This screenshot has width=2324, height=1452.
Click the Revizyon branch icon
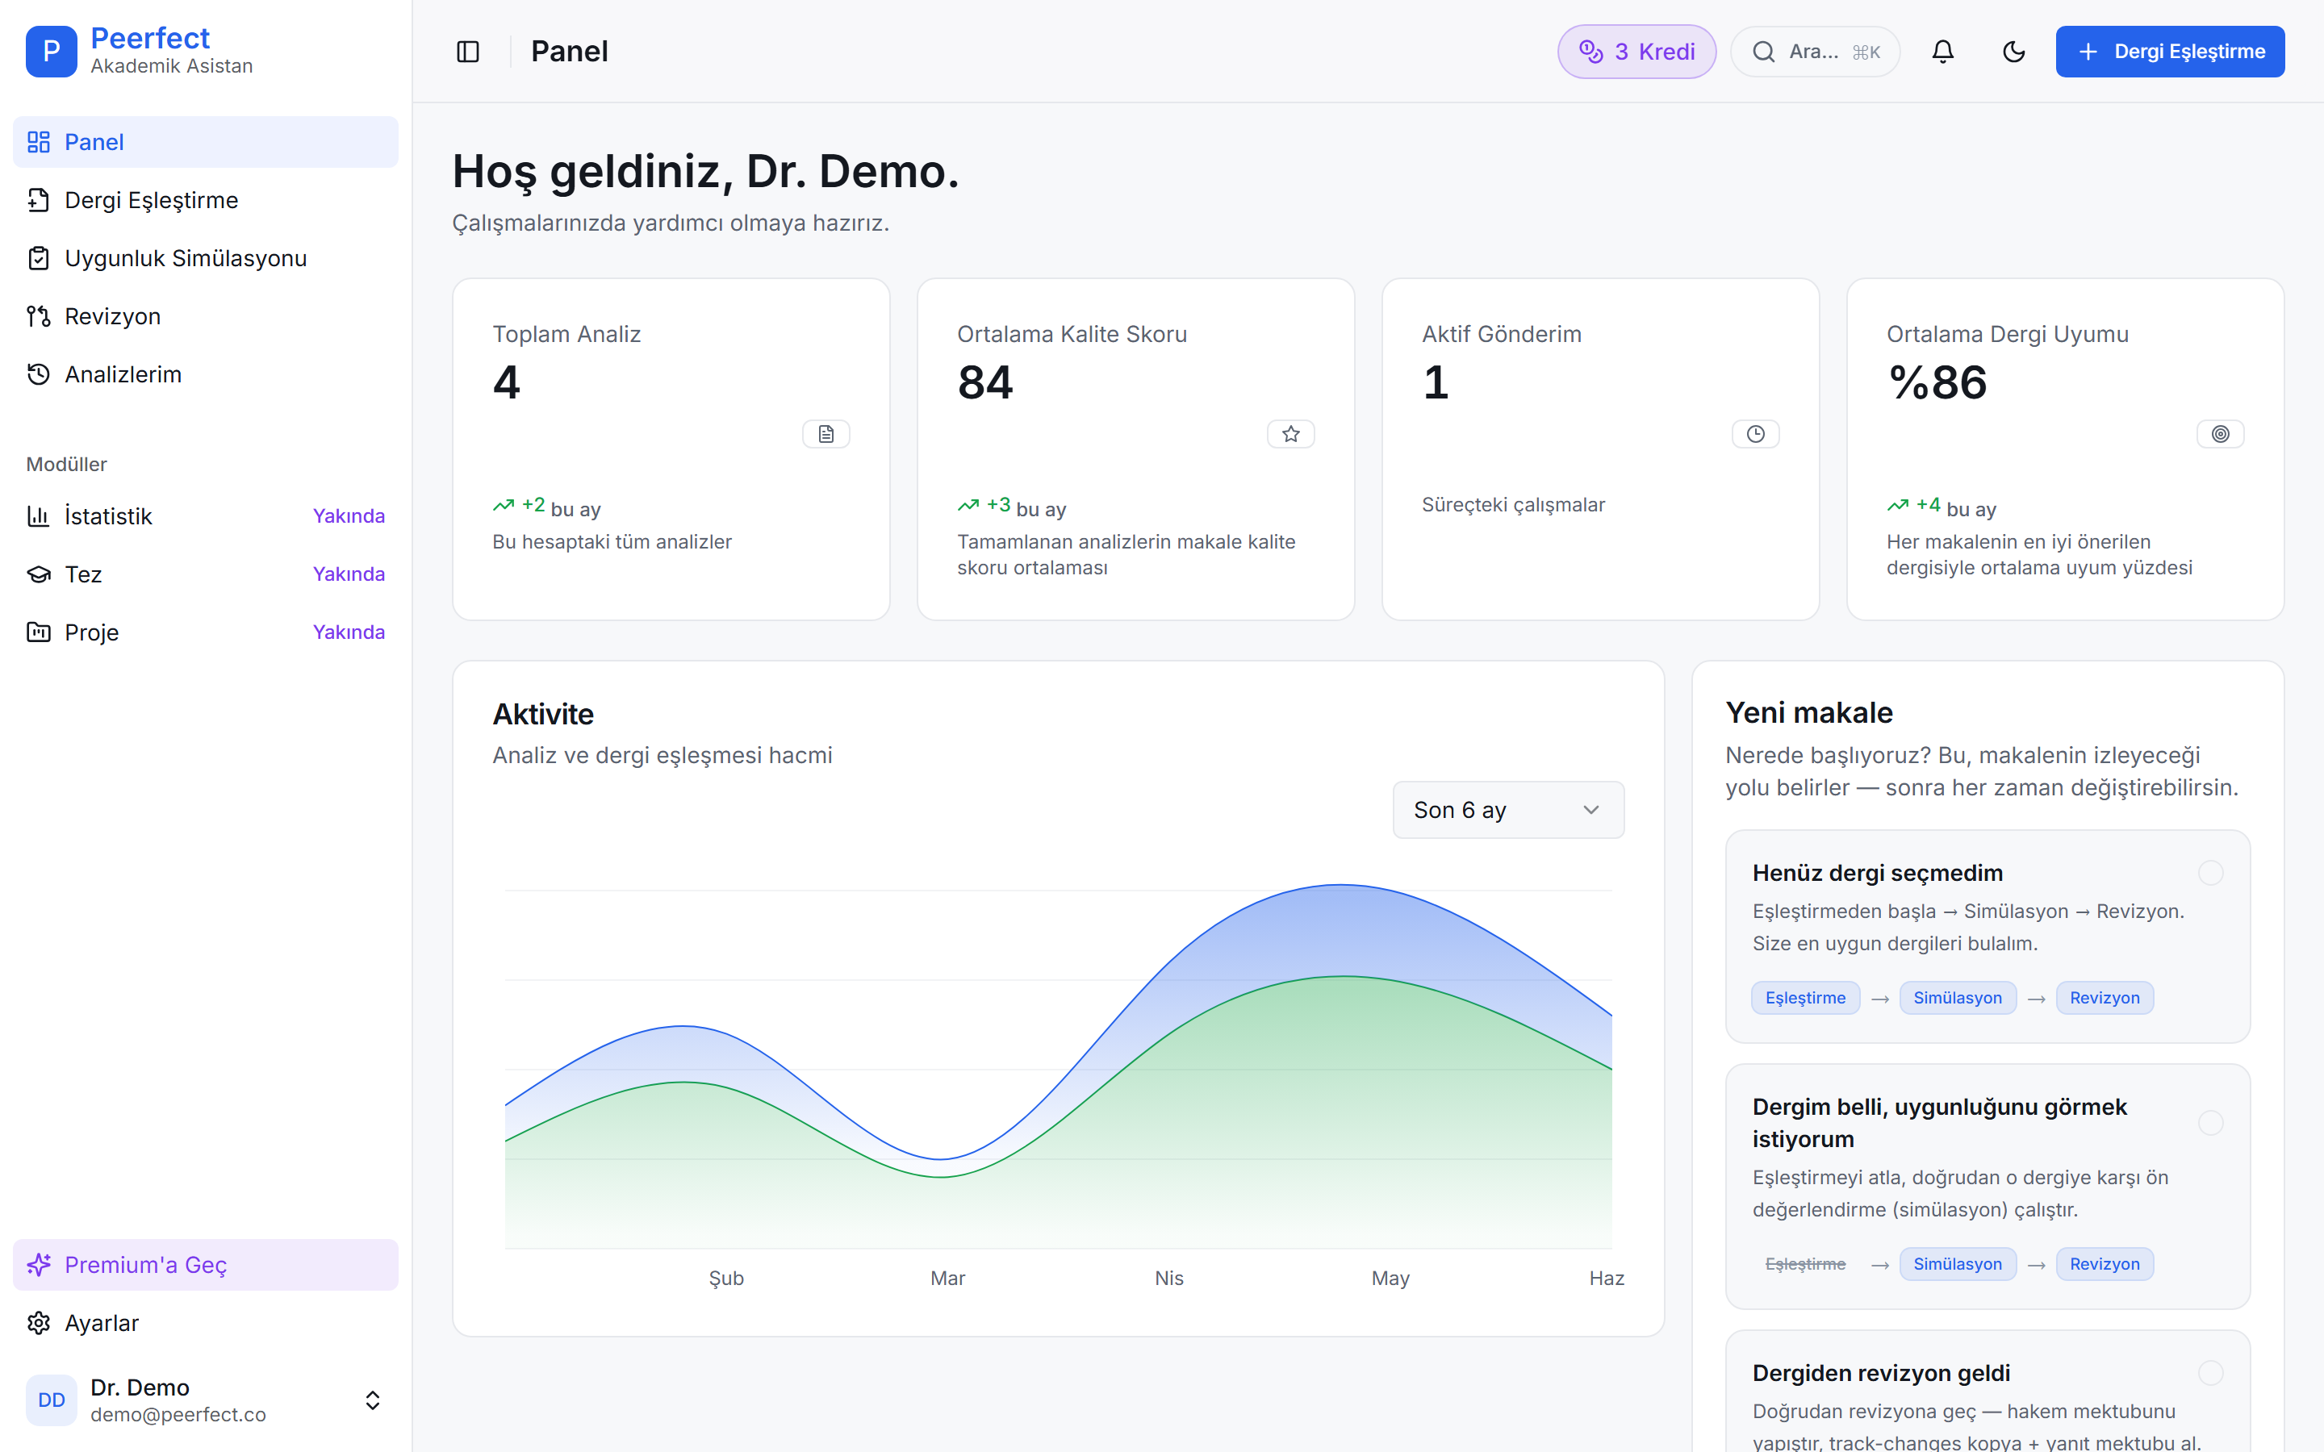tap(39, 316)
